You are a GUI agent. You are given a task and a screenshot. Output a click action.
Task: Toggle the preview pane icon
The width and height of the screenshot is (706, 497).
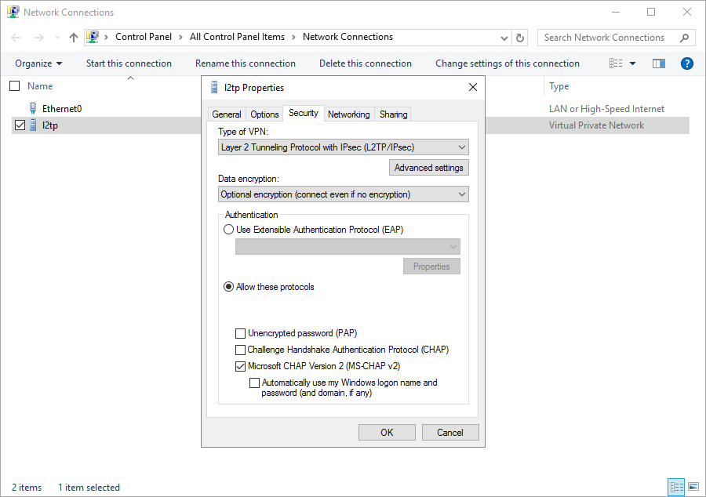point(659,63)
